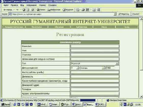Viewport: 143px width, 107px height.
Task: Expand the birth month dropdown
Action: pos(103,68)
